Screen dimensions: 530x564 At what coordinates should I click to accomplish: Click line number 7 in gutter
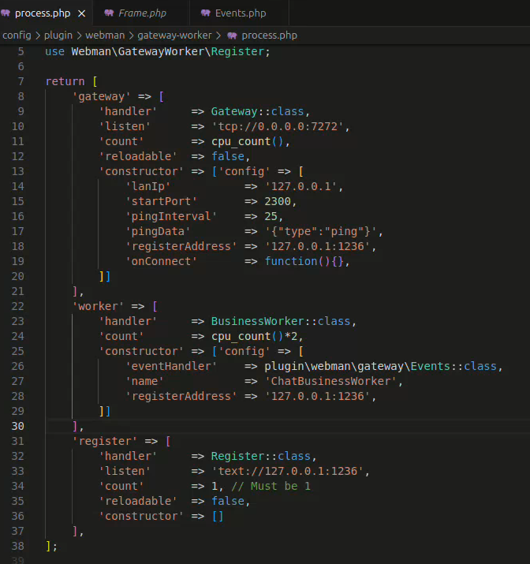tap(21, 81)
